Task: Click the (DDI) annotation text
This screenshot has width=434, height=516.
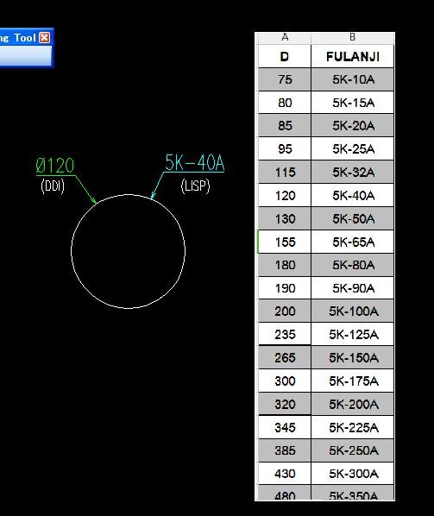Action: click(x=53, y=186)
